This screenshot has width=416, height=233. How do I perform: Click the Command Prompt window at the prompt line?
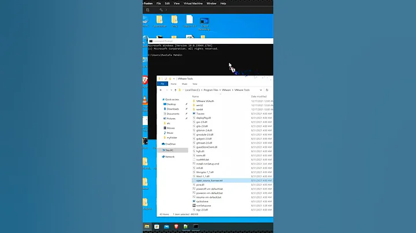coord(165,55)
